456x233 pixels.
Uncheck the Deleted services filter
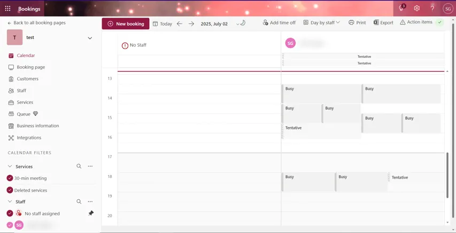[10, 190]
